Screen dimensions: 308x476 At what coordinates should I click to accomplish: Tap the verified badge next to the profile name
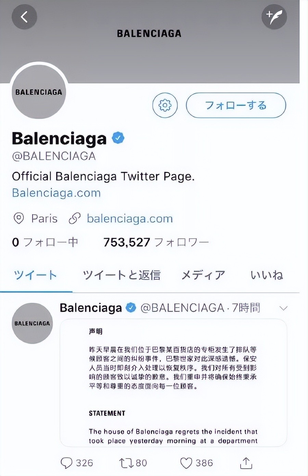[x=118, y=138]
